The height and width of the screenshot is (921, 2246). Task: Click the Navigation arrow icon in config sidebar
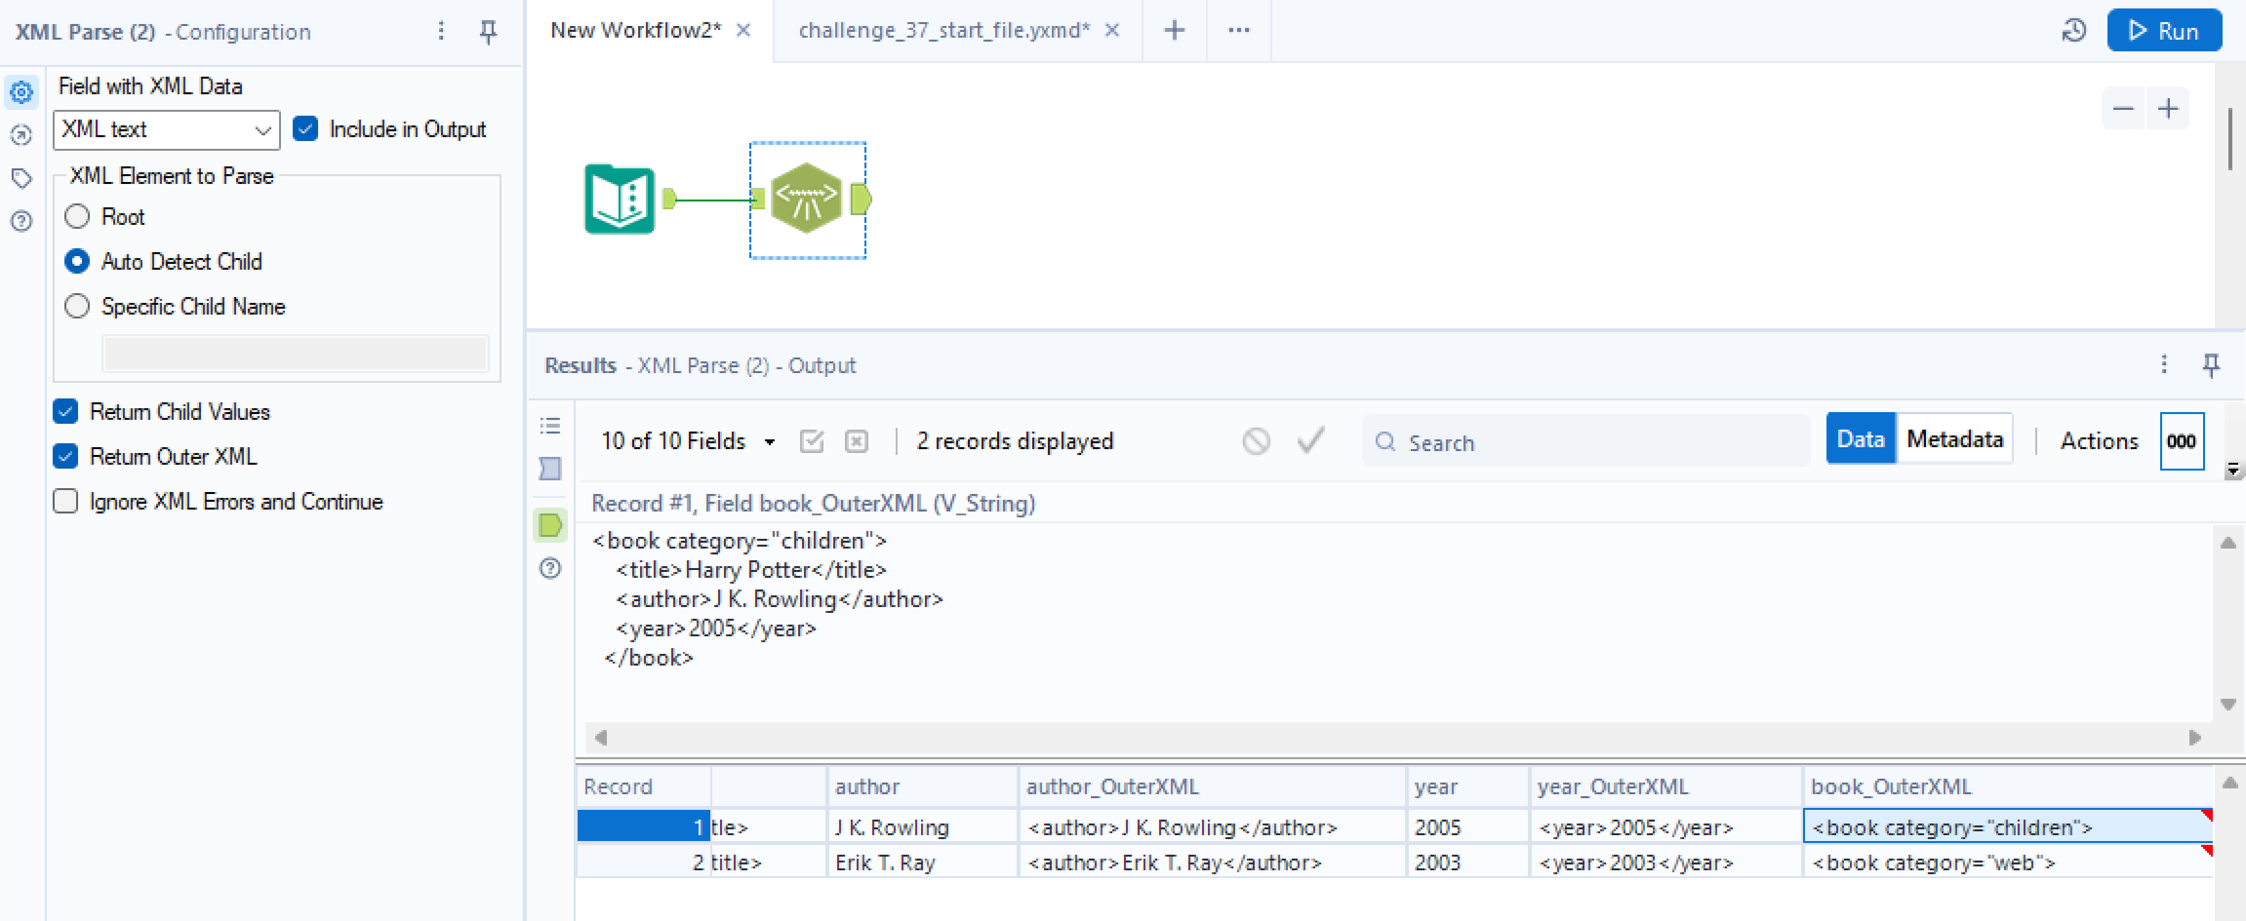click(x=22, y=135)
